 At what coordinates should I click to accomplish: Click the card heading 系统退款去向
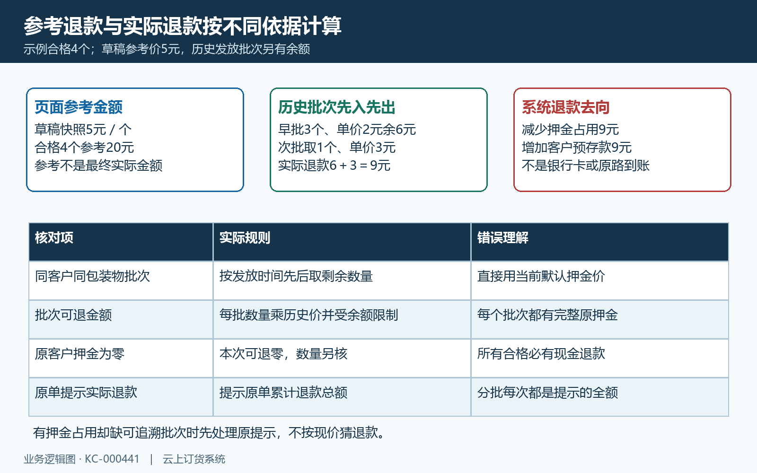(566, 107)
